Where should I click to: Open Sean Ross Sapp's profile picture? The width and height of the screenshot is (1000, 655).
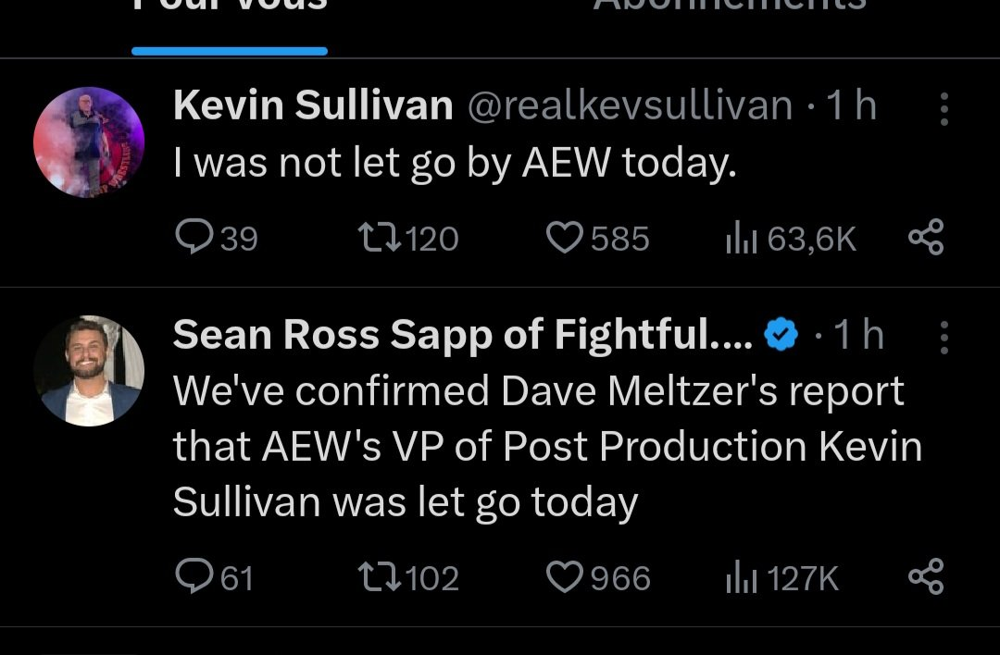tap(89, 371)
